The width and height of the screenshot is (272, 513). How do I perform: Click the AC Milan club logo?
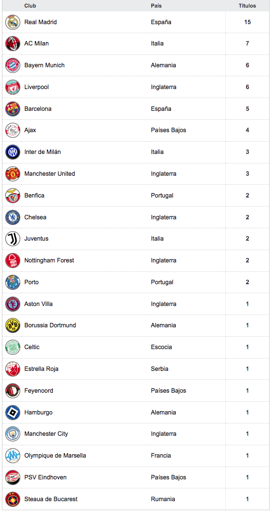coord(13,44)
